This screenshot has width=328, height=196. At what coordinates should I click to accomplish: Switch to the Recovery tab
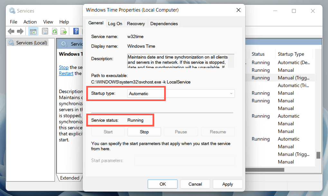coord(136,23)
